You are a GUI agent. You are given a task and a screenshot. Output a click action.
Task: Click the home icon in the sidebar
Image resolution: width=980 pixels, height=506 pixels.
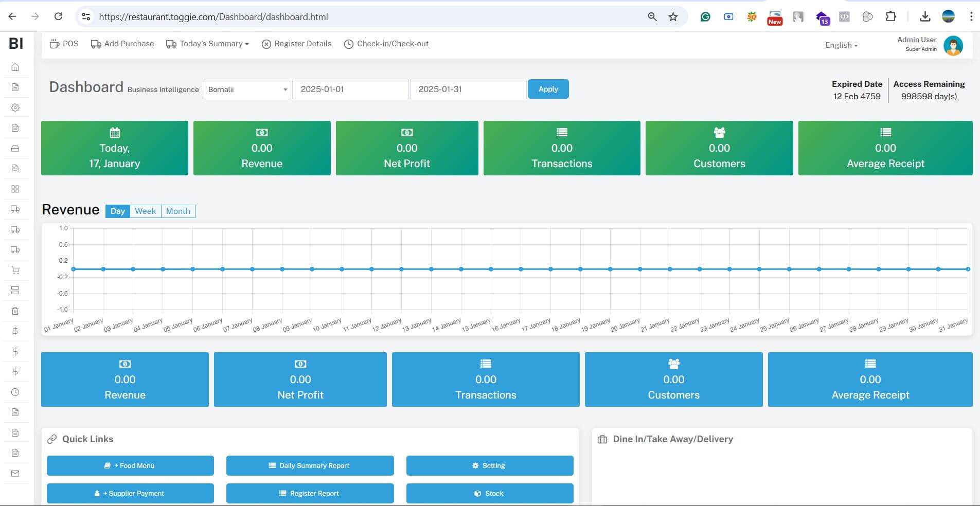click(15, 67)
